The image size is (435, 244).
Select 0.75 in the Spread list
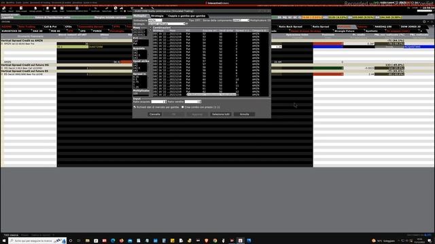pyautogui.click(x=136, y=82)
